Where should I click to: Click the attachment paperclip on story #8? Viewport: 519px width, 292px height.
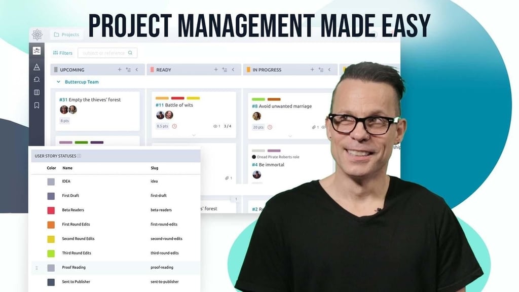pyautogui.click(x=313, y=127)
